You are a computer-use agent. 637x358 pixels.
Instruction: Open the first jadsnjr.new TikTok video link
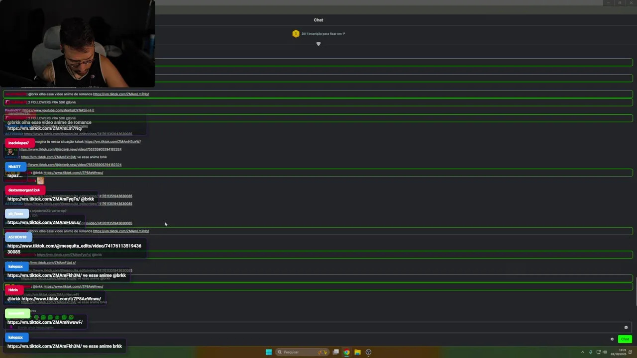click(x=70, y=149)
